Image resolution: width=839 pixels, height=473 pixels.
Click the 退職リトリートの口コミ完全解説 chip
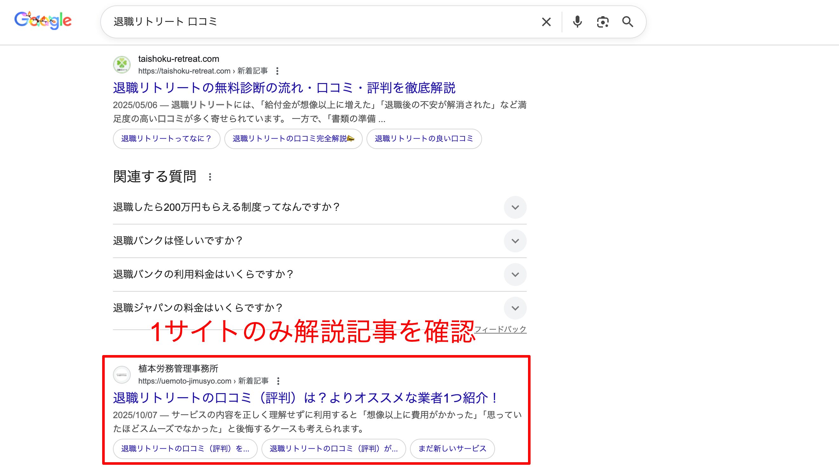(x=293, y=139)
